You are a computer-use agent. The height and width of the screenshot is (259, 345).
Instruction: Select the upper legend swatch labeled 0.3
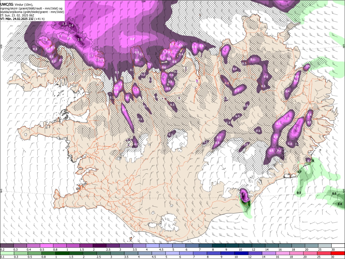20,246
